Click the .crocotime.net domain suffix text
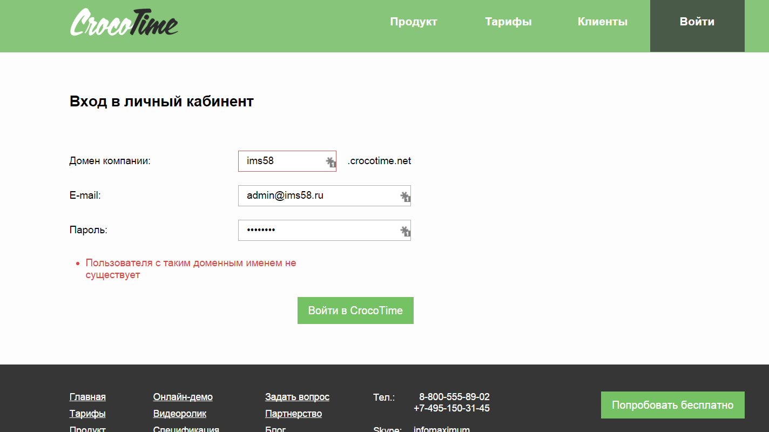Viewport: 769px width, 432px height. click(x=379, y=161)
